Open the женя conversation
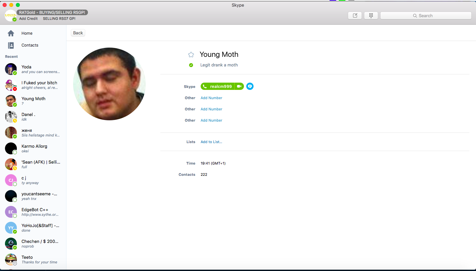 (x=33, y=133)
